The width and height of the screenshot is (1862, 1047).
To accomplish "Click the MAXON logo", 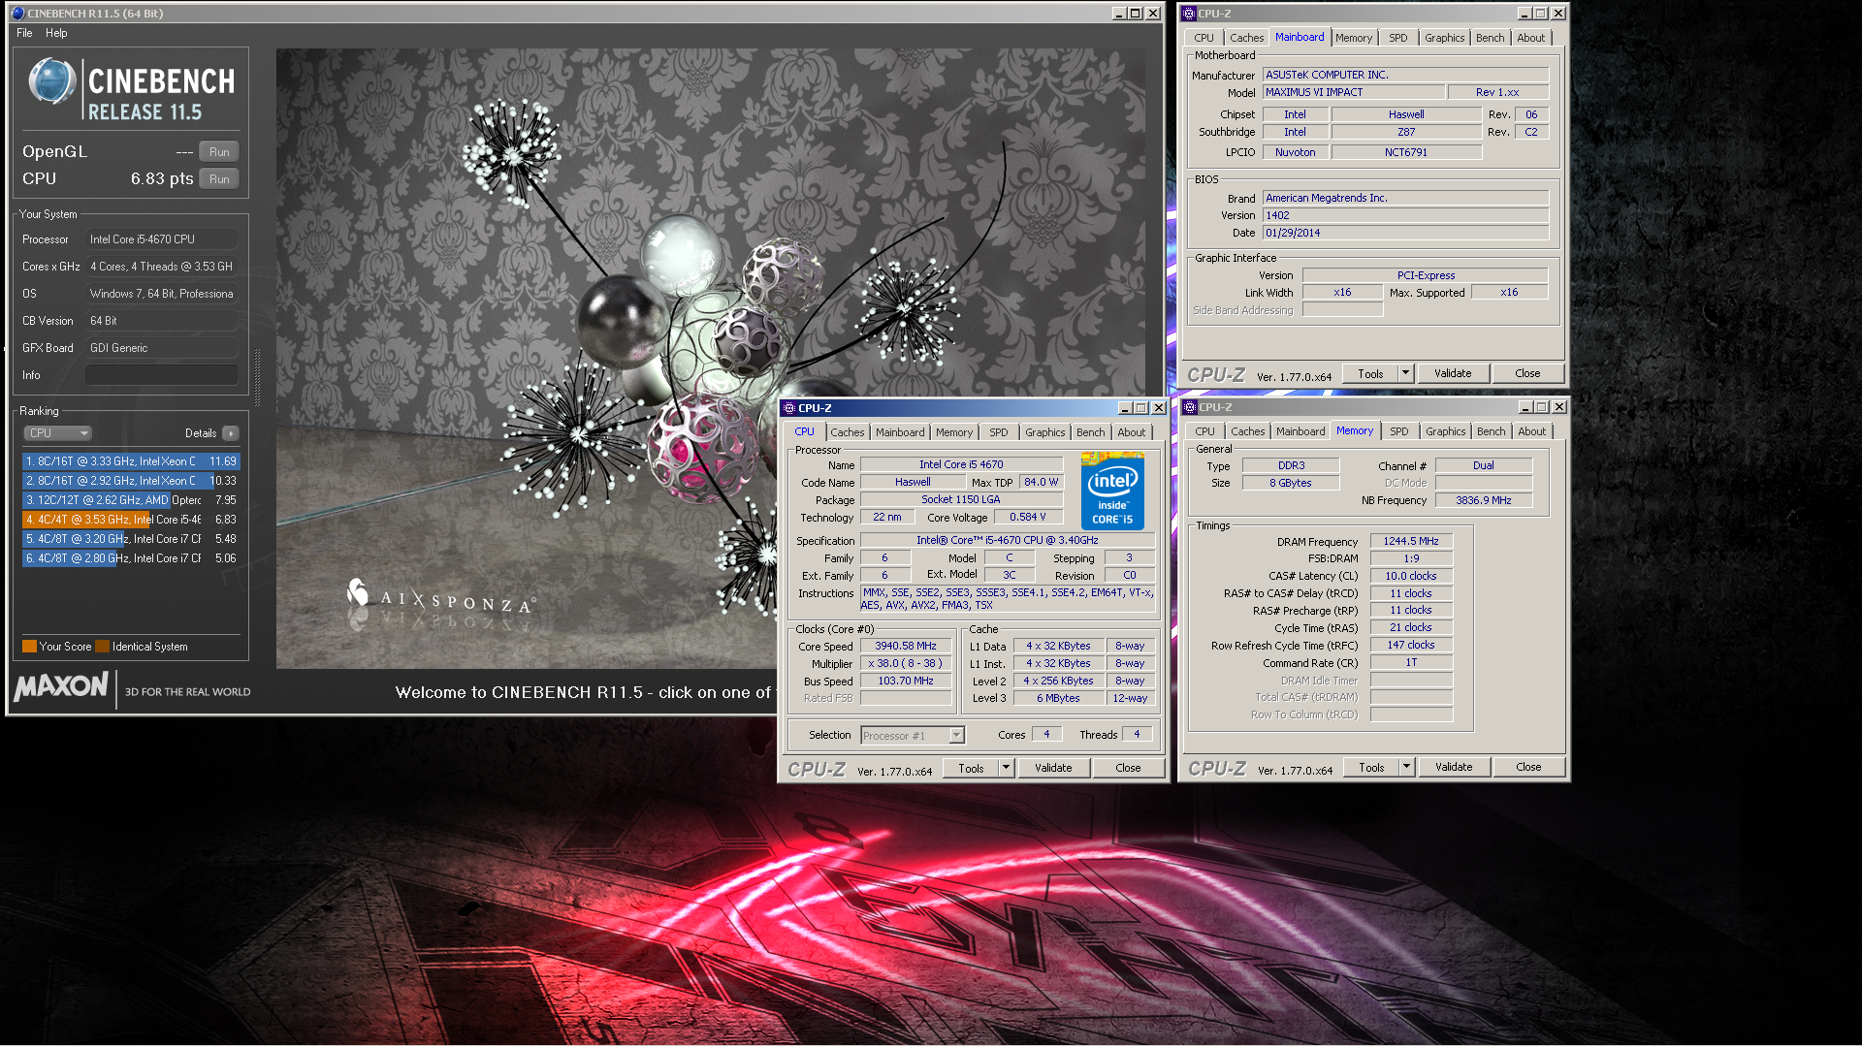I will click(x=61, y=686).
